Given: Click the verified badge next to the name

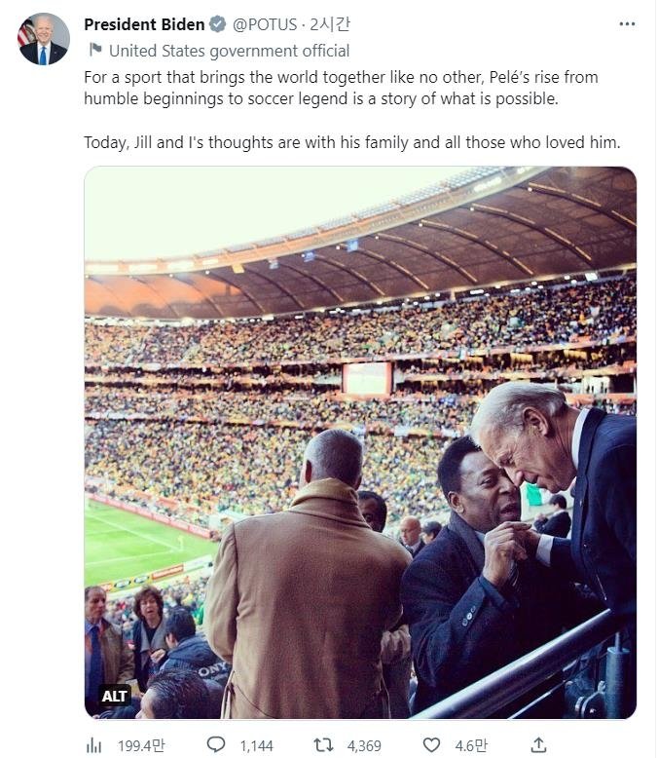Looking at the screenshot, I should [x=218, y=24].
